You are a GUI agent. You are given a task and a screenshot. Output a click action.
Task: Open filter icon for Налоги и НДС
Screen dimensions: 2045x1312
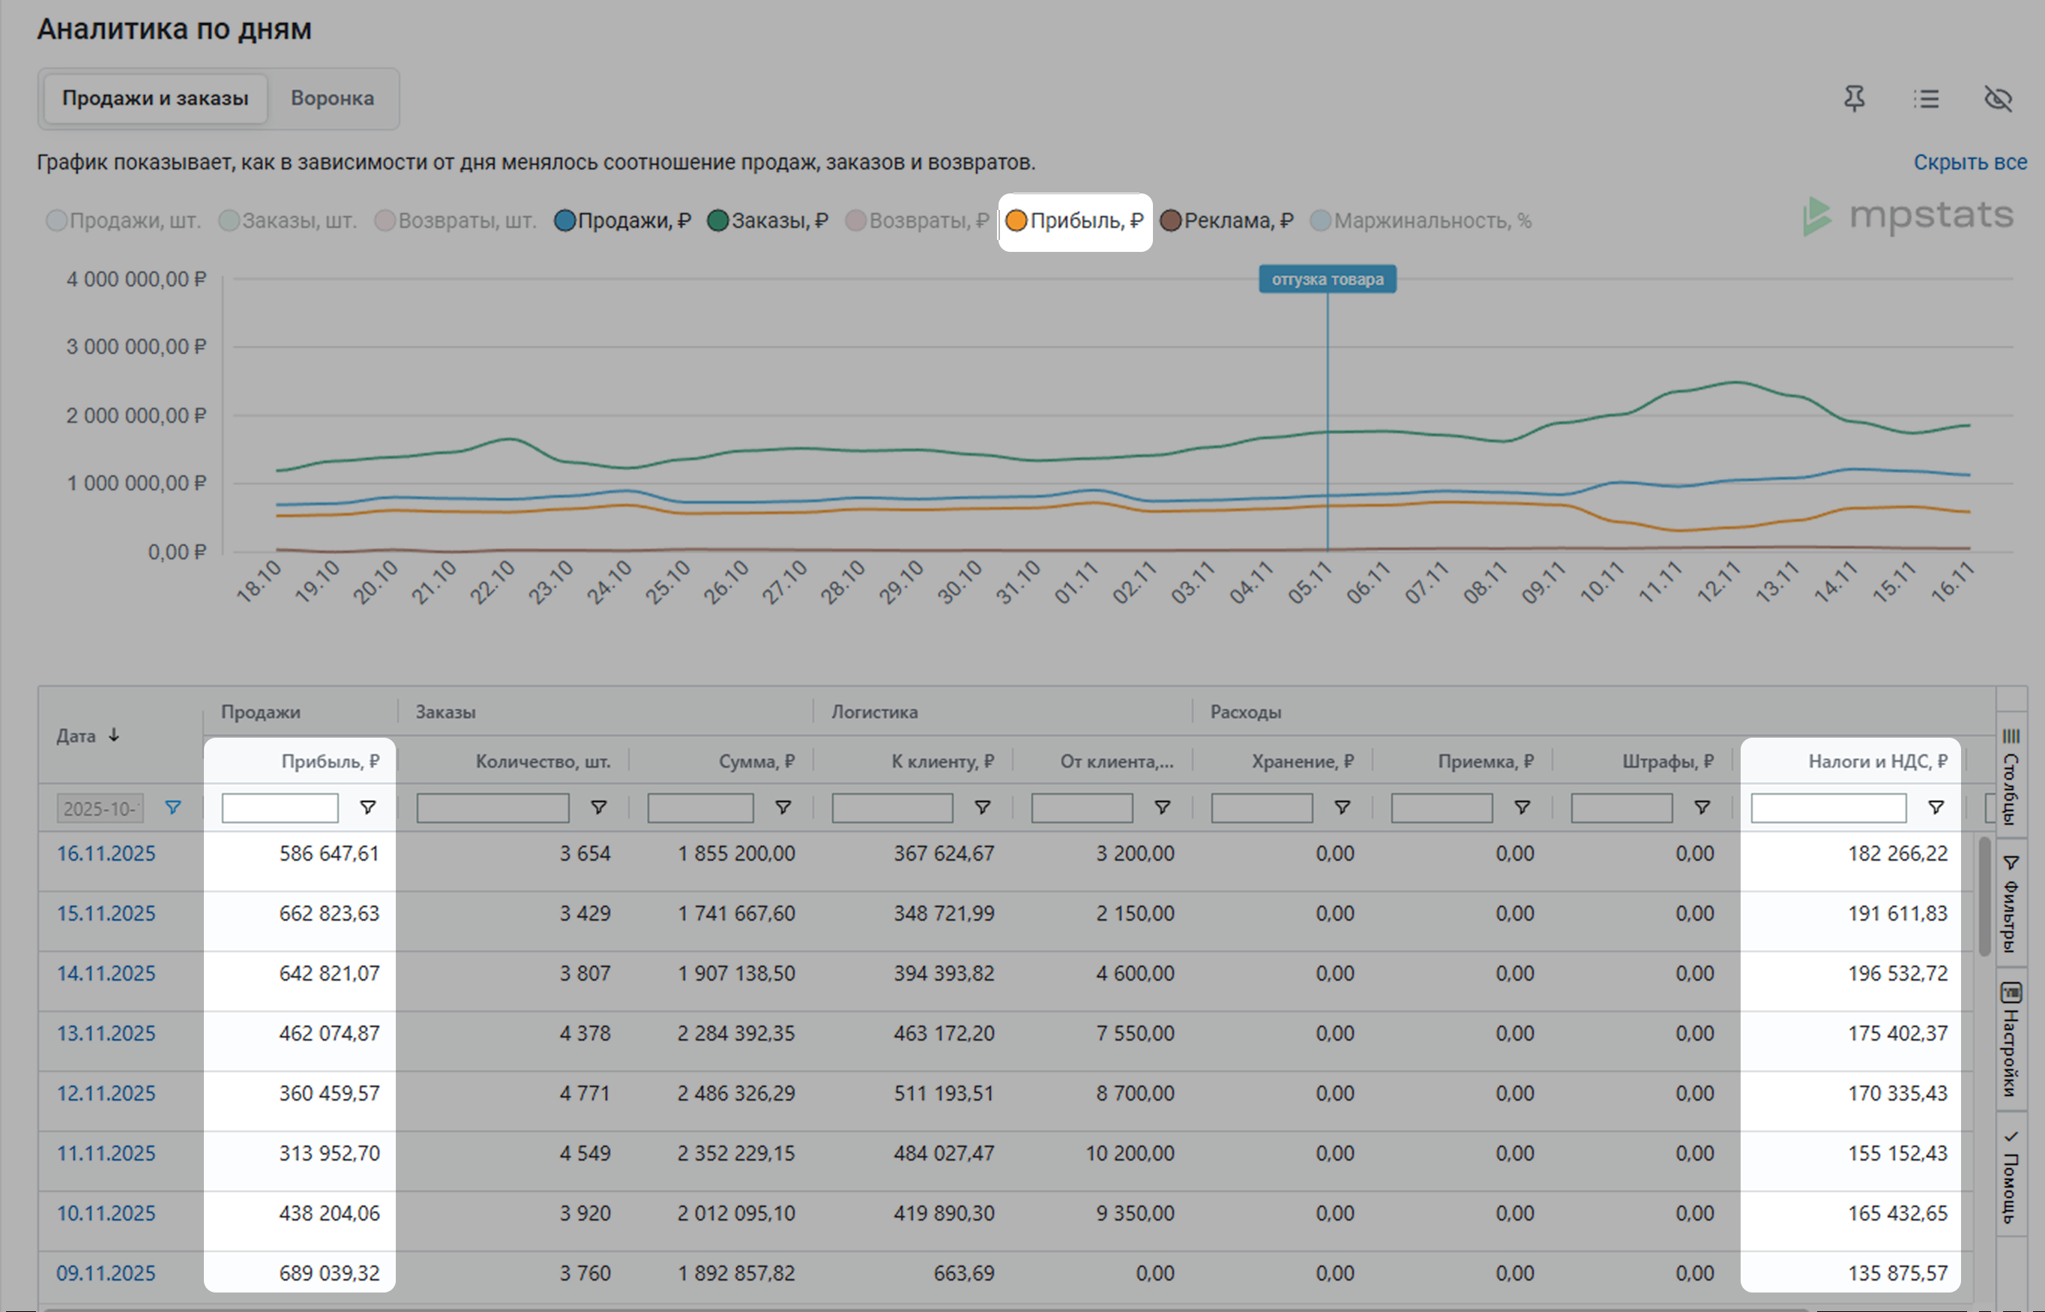pyautogui.click(x=1935, y=807)
